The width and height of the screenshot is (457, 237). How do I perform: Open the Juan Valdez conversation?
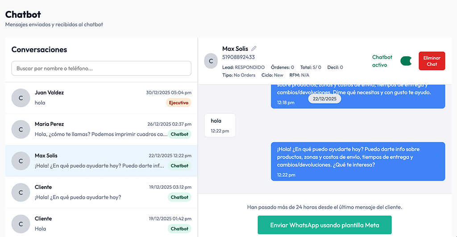point(101,98)
